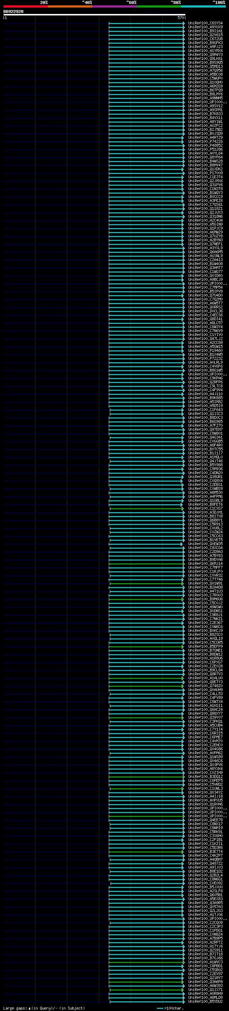Select the UniRef100_Q38UR1 label
The image size is (229, 1011).
pyautogui.click(x=205, y=477)
